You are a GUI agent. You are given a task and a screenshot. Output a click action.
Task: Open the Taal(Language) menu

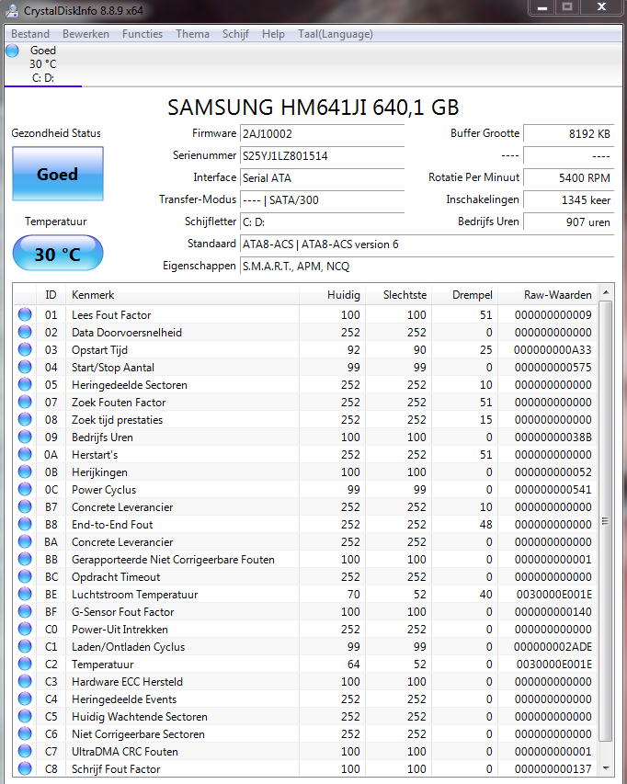coord(336,34)
